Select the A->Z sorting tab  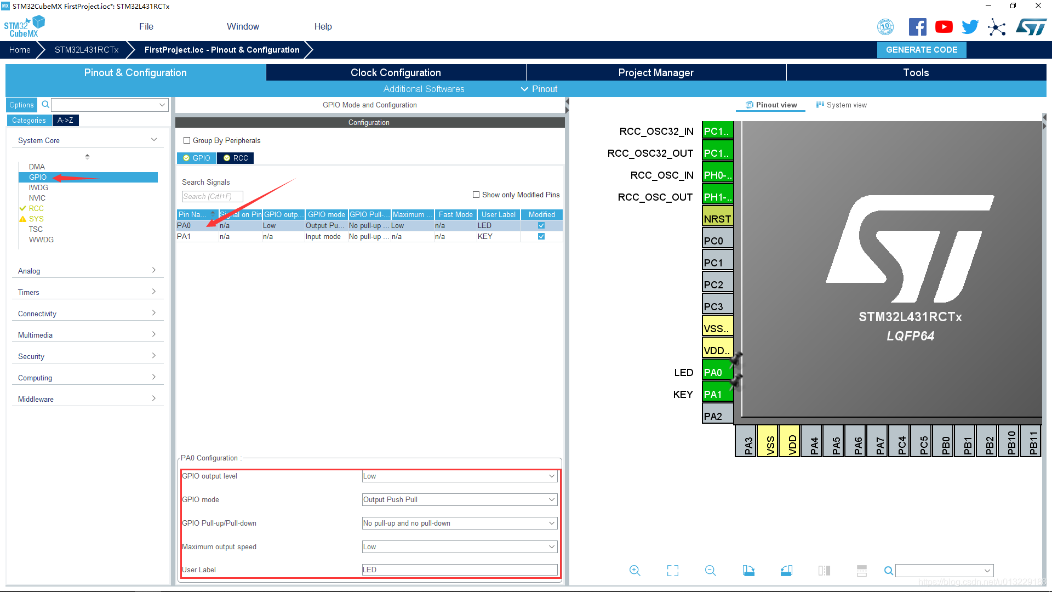[x=65, y=120]
